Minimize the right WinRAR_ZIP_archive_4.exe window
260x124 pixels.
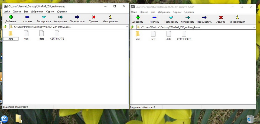pyautogui.click(x=232, y=7)
